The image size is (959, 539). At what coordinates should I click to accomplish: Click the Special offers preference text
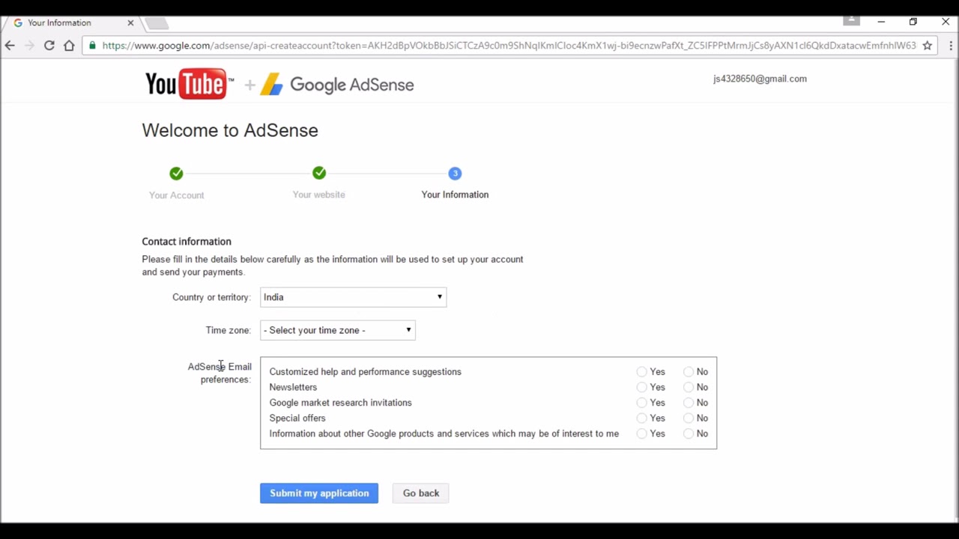click(297, 418)
